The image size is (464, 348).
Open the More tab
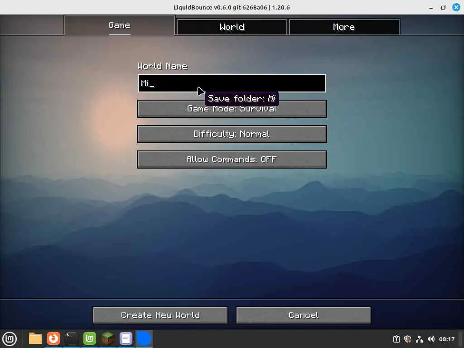pos(344,27)
